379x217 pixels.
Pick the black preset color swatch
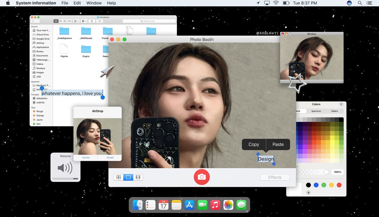pyautogui.click(x=308, y=185)
